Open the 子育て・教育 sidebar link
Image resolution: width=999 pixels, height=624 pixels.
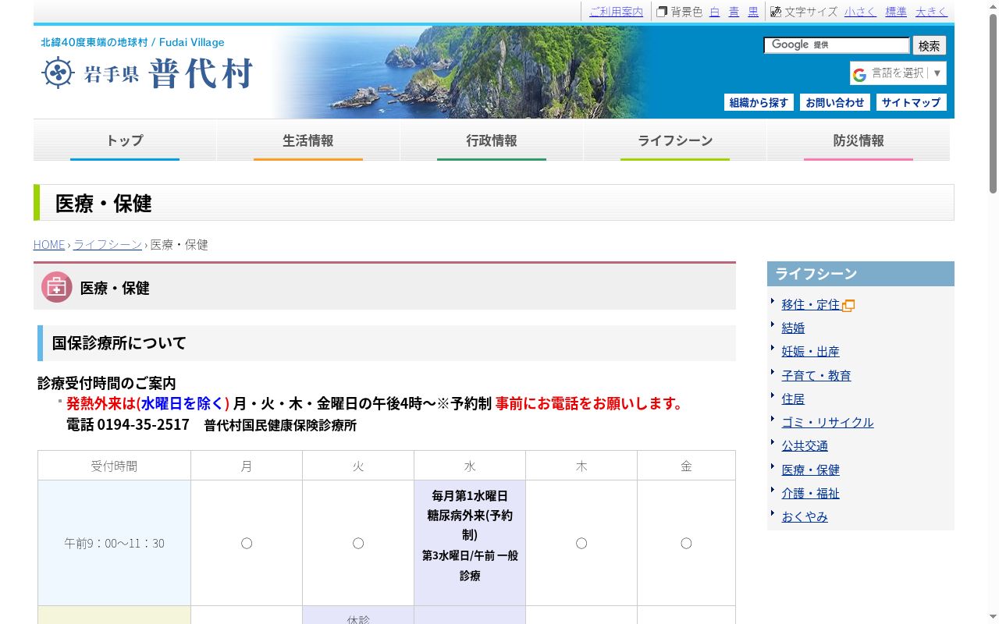[816, 376]
